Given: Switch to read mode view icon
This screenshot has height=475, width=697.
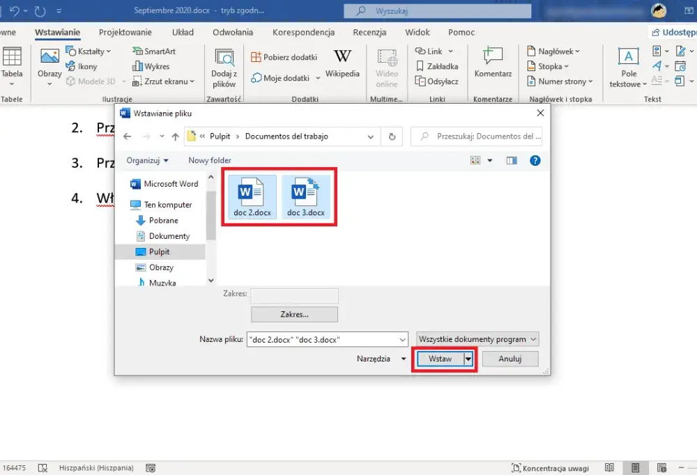Looking at the screenshot, I should [x=609, y=467].
